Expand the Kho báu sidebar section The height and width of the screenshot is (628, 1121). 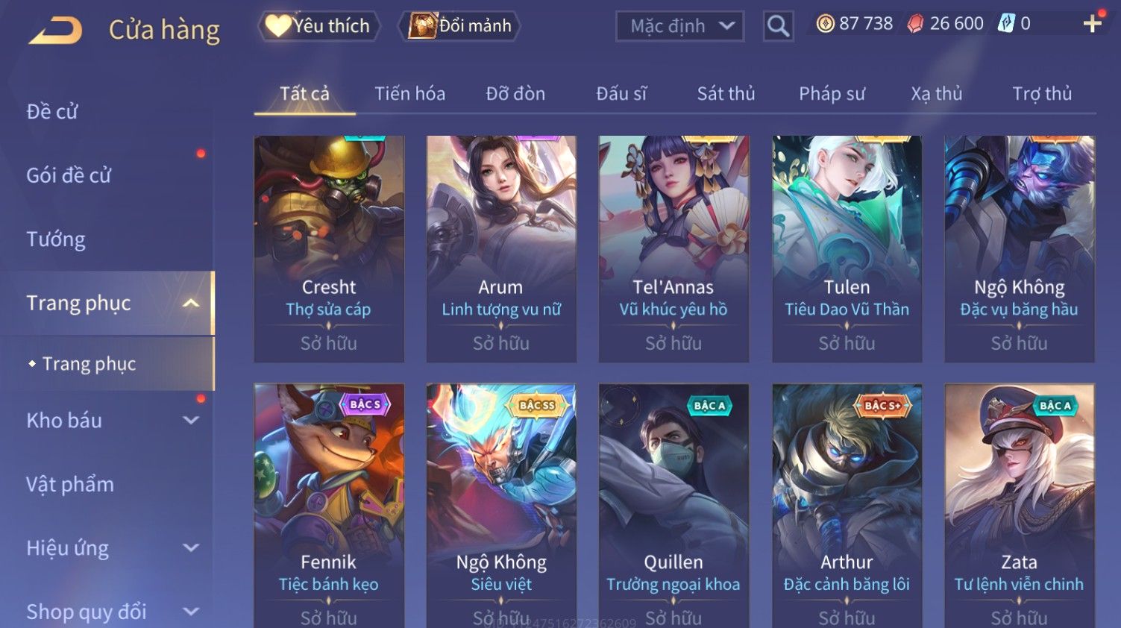point(191,421)
